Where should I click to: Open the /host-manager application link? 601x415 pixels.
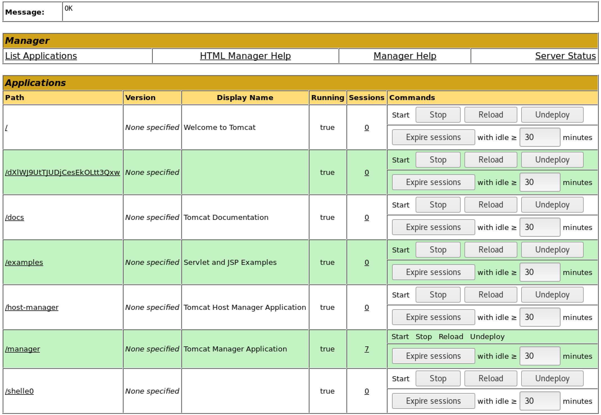[x=32, y=307]
